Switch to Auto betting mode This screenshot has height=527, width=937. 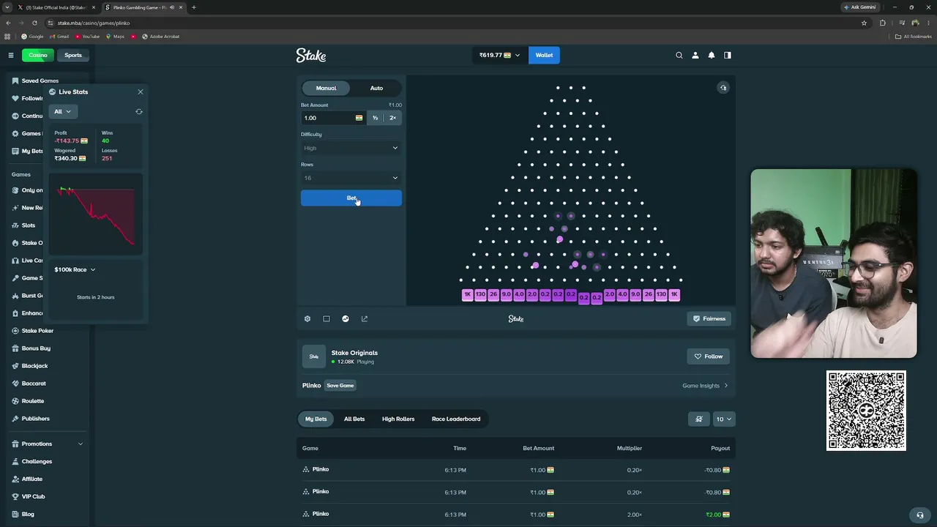[x=376, y=88]
